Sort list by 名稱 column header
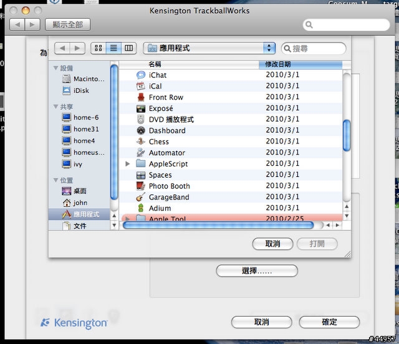 point(189,64)
